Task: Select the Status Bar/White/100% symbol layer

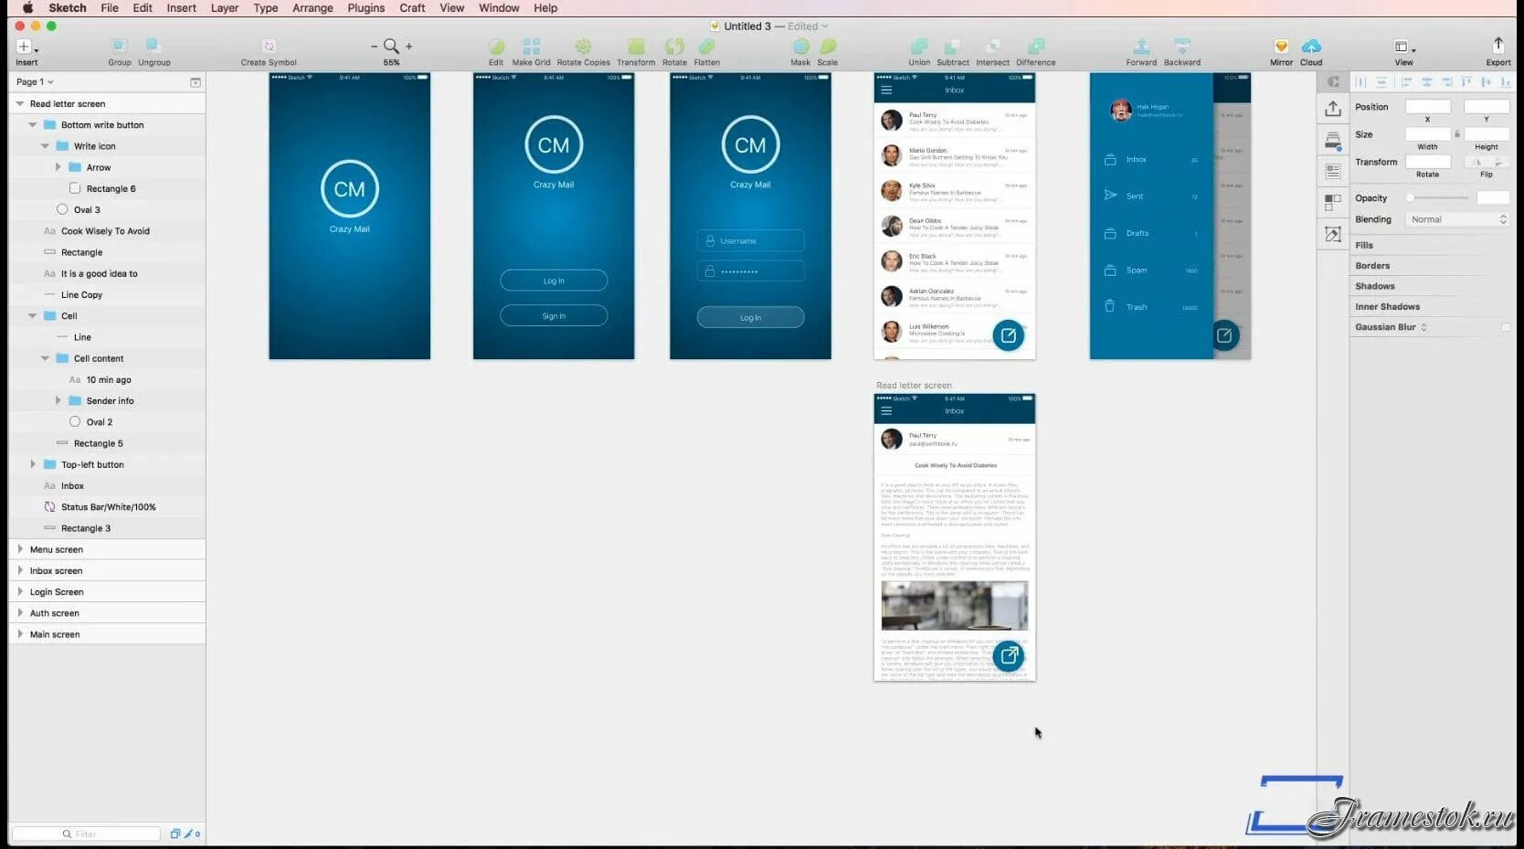Action: 109,507
